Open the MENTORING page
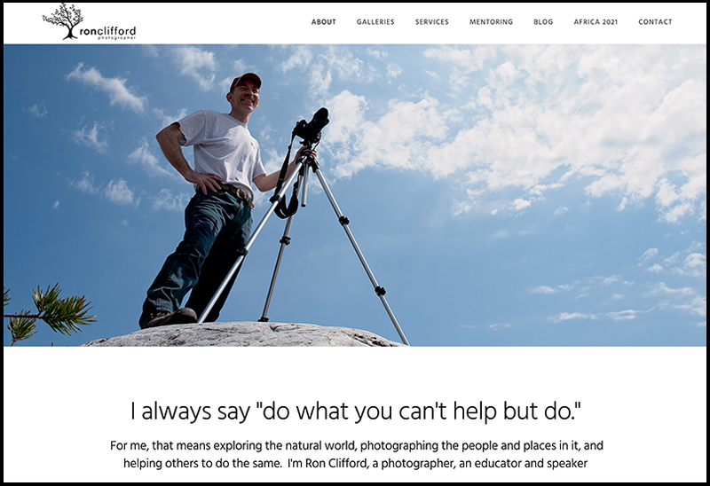The height and width of the screenshot is (486, 710). 492,21
